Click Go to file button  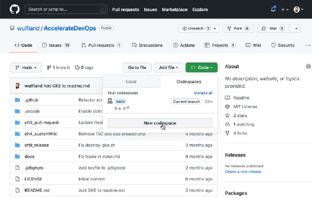[x=137, y=67]
